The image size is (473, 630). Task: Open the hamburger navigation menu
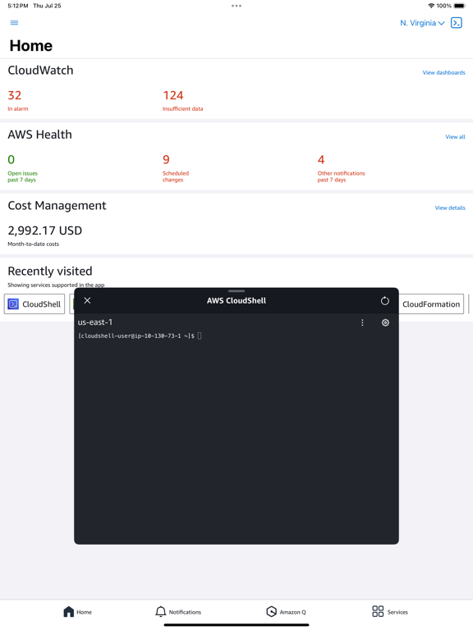(x=14, y=23)
